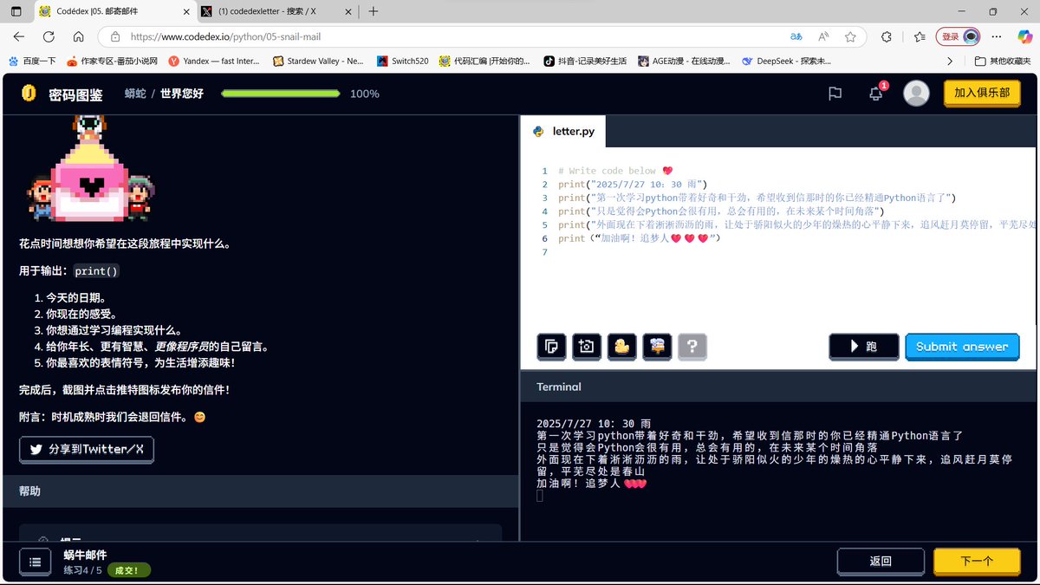Click the question mark help icon
This screenshot has width=1040, height=585.
tap(692, 347)
